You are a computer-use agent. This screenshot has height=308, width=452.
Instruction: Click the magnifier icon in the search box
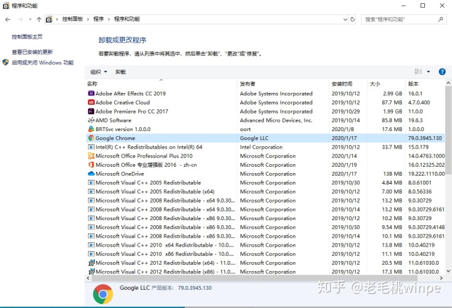pyautogui.click(x=441, y=19)
